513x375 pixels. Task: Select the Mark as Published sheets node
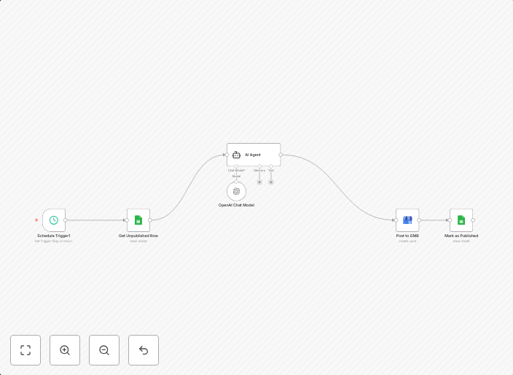[x=461, y=220]
